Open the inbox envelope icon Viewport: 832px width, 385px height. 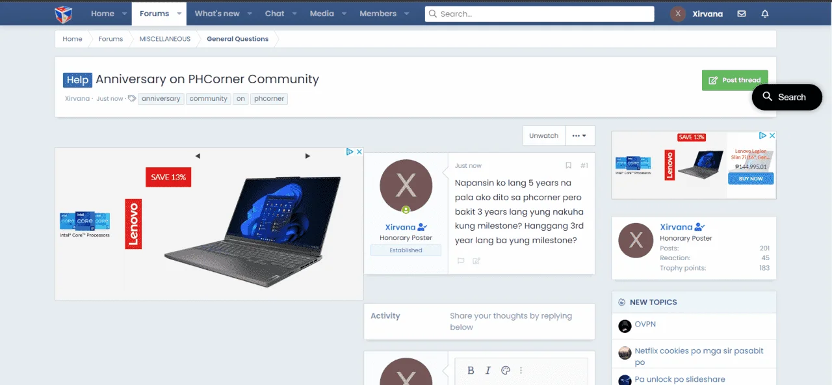[742, 14]
